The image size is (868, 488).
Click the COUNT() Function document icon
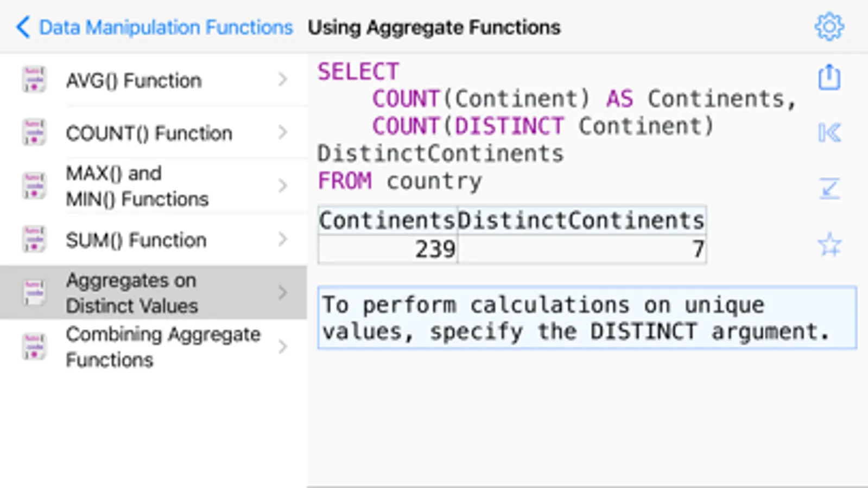pyautogui.click(x=34, y=133)
